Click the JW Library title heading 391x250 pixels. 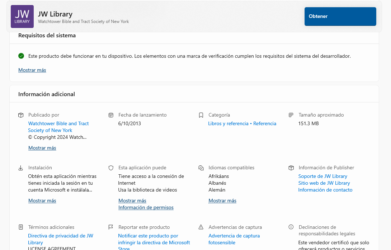point(55,14)
